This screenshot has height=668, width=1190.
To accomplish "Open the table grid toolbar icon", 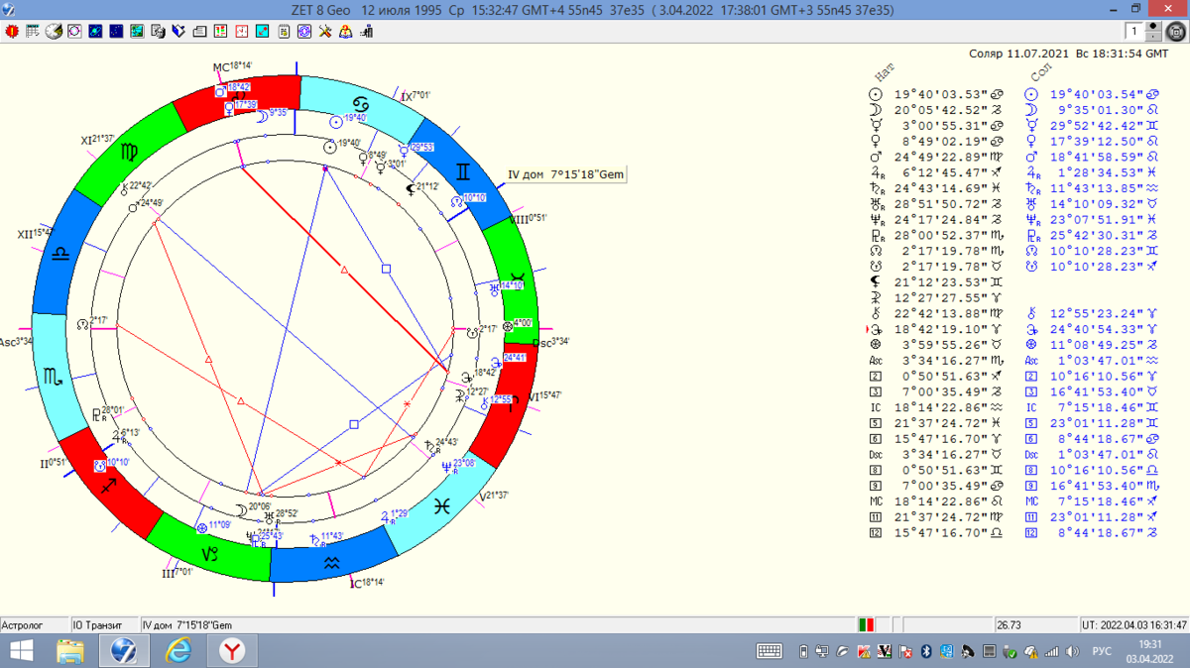I will (33, 32).
